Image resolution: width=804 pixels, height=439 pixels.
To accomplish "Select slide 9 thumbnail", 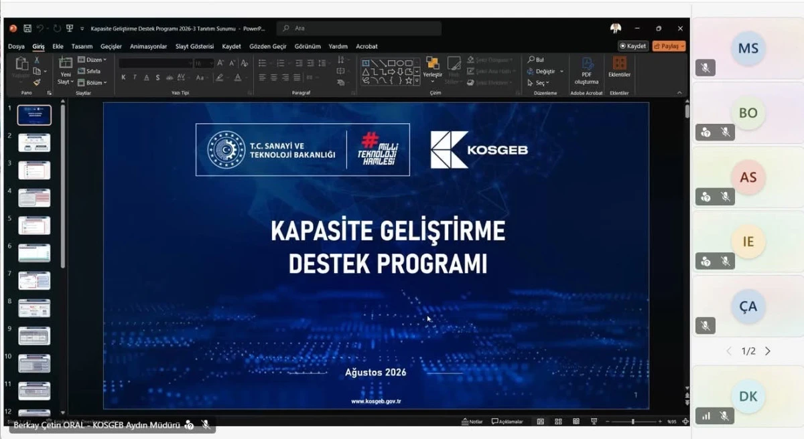I will click(34, 335).
